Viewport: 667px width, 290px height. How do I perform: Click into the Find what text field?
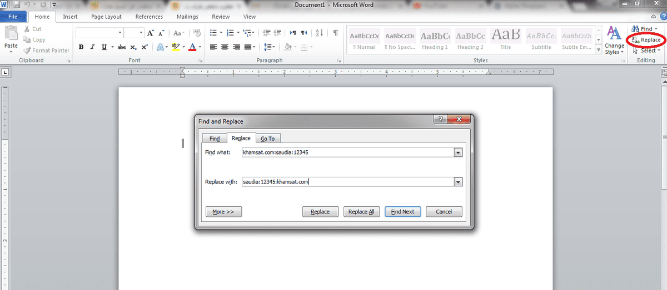348,152
